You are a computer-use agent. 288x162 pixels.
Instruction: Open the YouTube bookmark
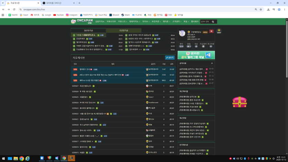coord(58,15)
